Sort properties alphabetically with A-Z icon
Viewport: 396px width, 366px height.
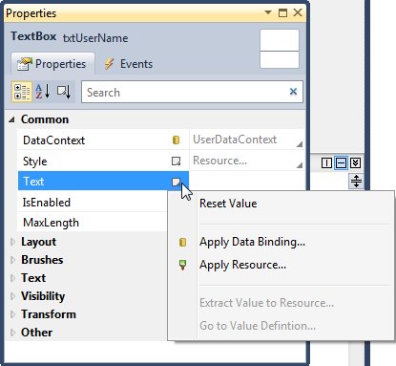43,92
